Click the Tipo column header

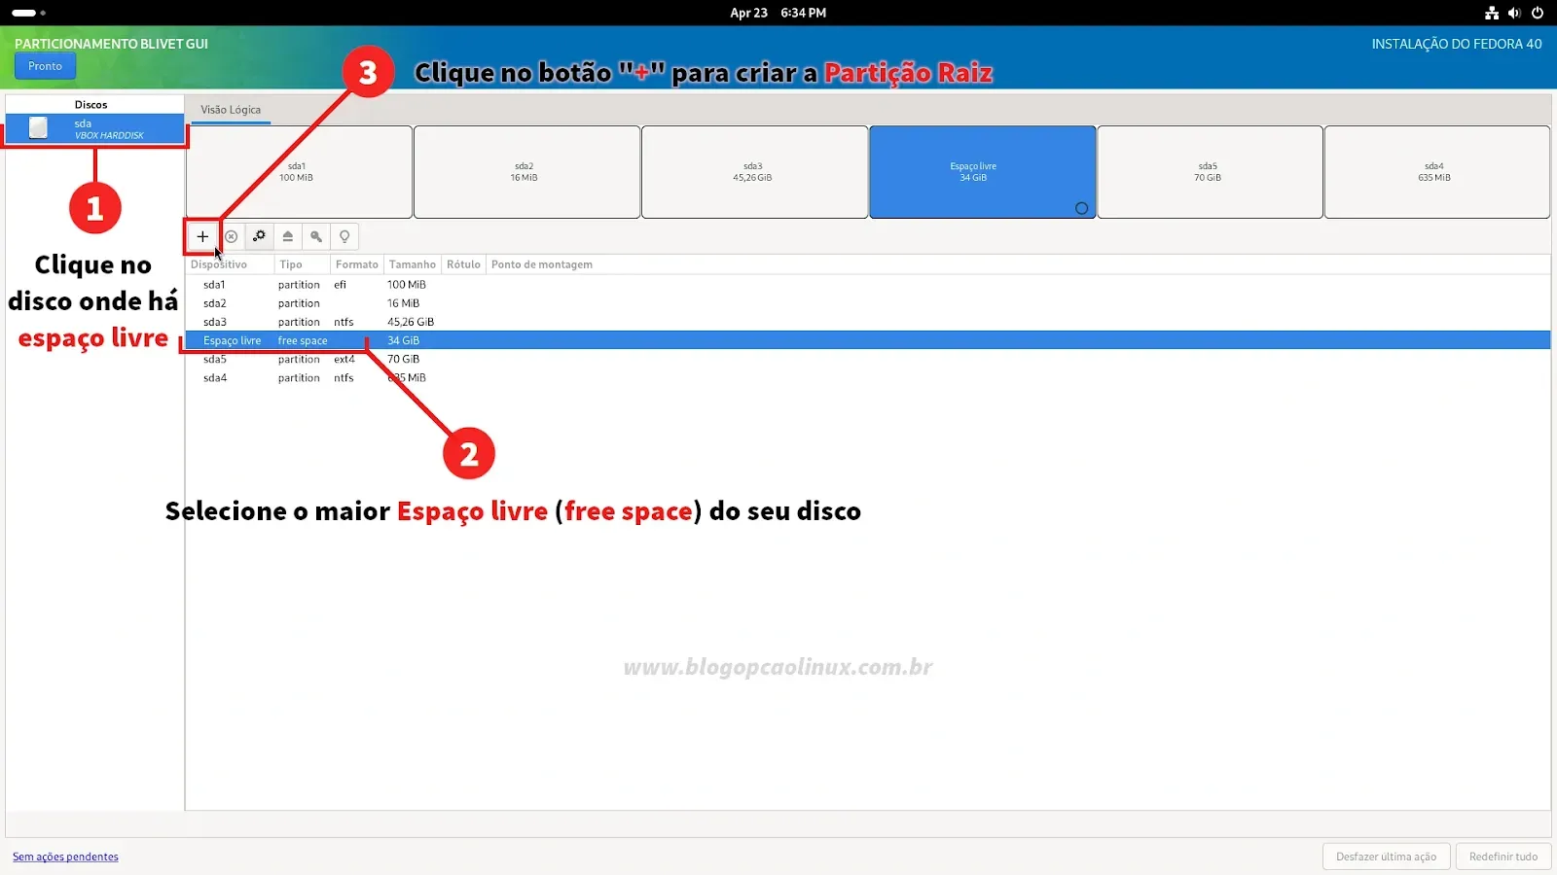pyautogui.click(x=302, y=264)
